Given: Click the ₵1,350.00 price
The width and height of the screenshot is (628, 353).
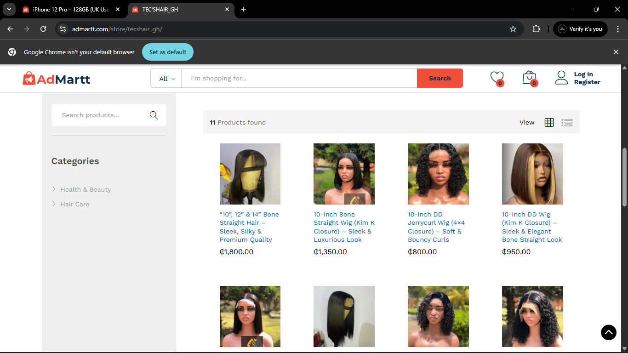Looking at the screenshot, I should tap(330, 252).
